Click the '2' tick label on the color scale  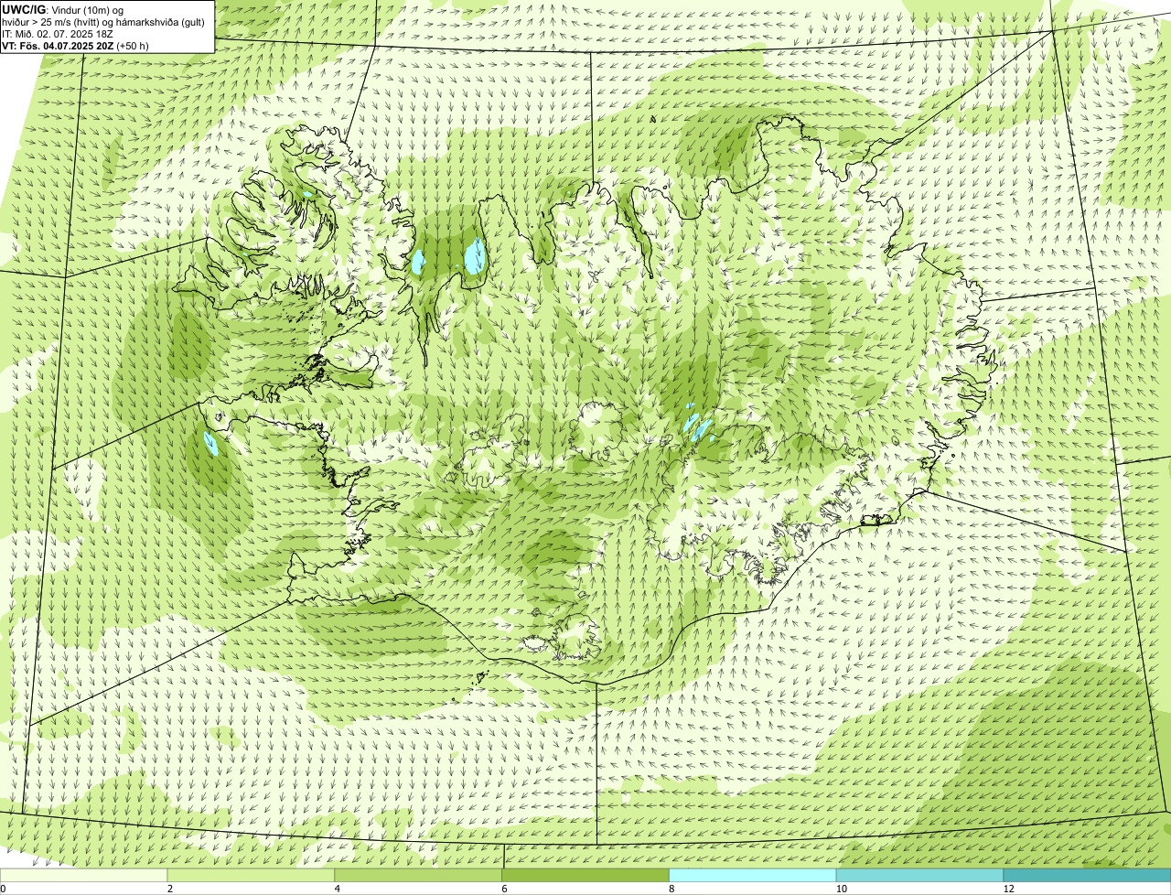[x=170, y=889]
